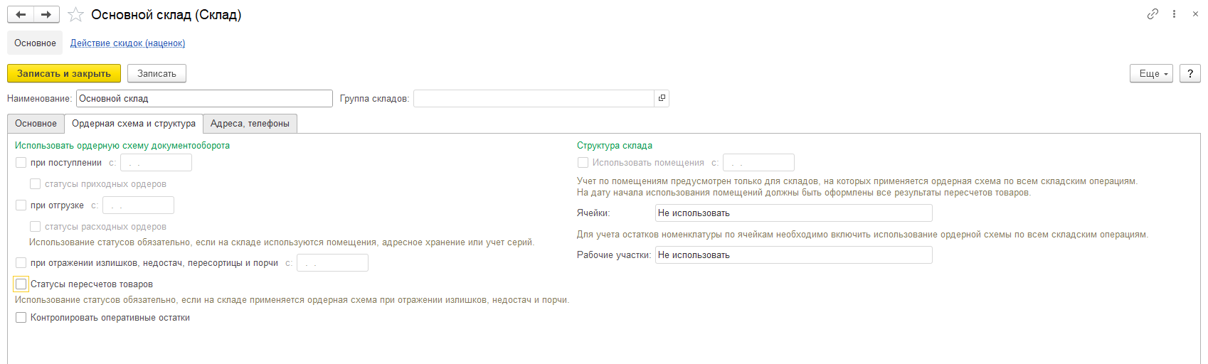1208x364 pixels.
Task: Switch to Адреса, телефоны tab
Action: 250,124
